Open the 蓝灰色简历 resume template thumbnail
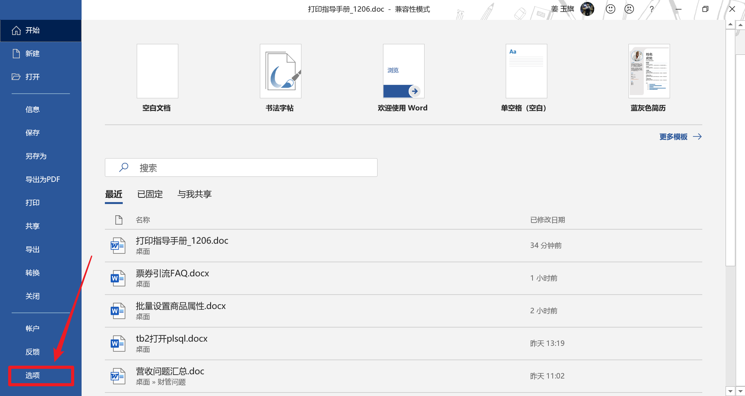Screen dimensions: 745x396 [649, 71]
